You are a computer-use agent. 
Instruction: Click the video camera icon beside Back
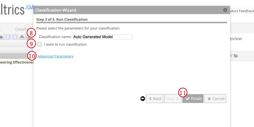click(143, 99)
